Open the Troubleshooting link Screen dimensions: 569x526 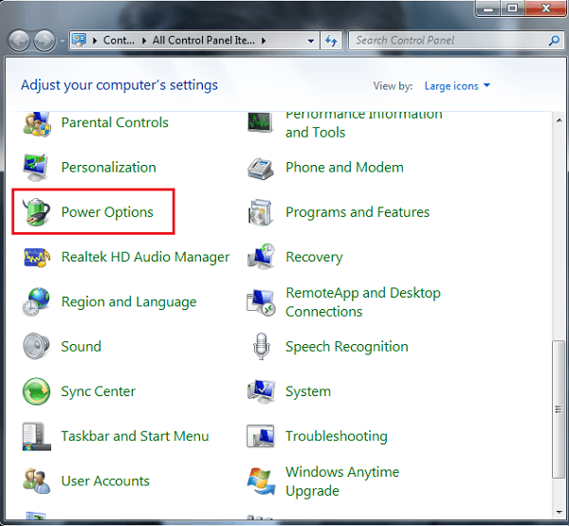[336, 437]
